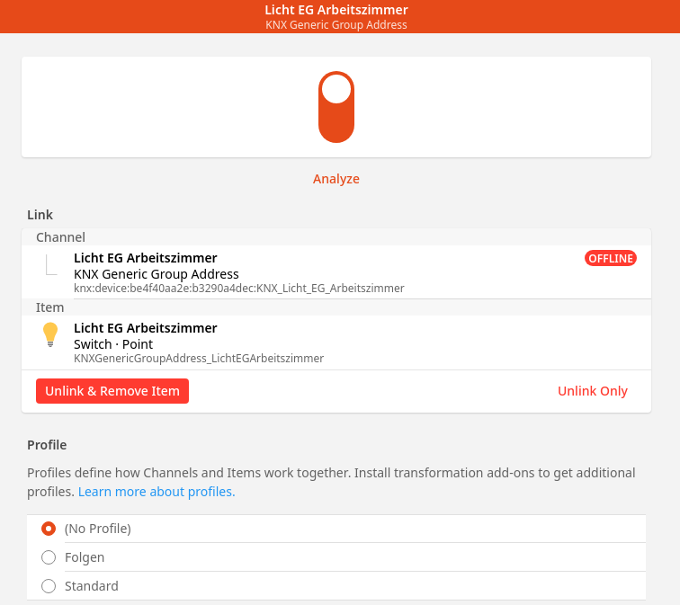Click the channel tree branch icon
Viewport: 680px width, 605px height.
[51, 265]
